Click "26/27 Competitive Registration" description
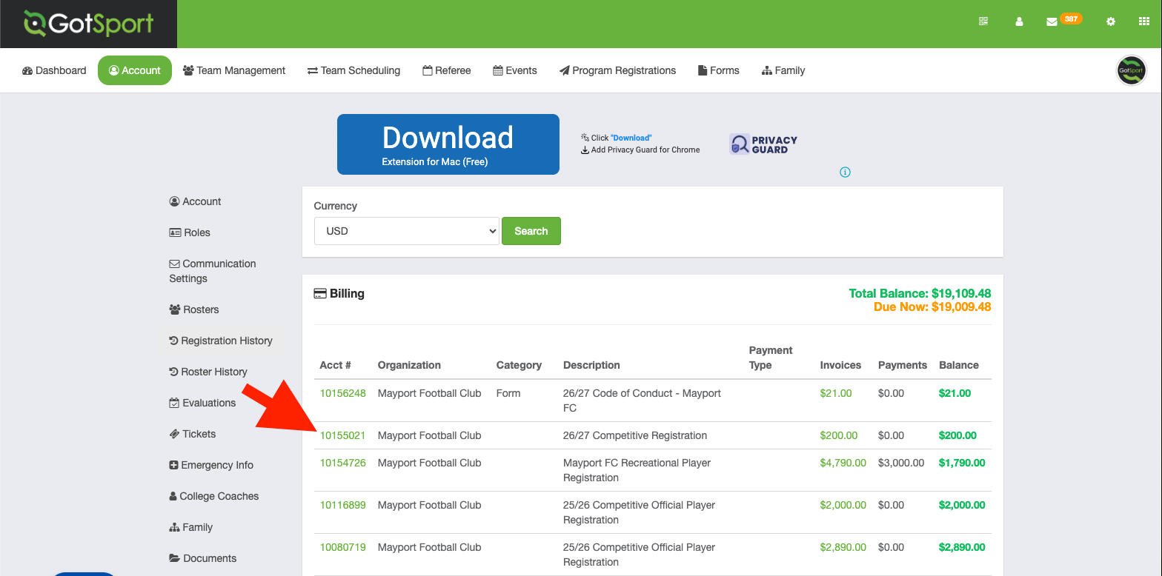 [635, 435]
